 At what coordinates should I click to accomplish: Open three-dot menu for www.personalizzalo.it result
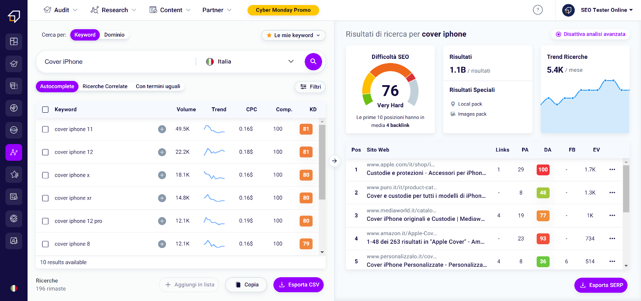(x=612, y=261)
